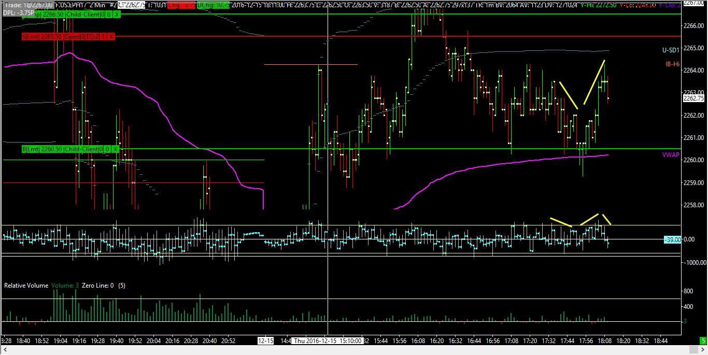Click the Trade 1@2267.00 position text

click(27, 5)
